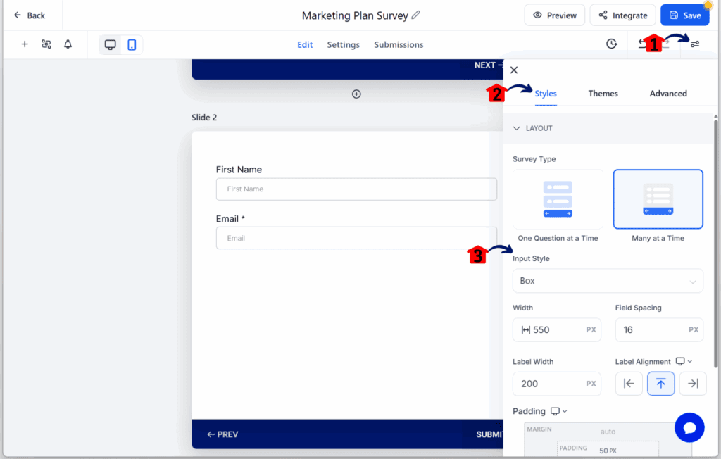The height and width of the screenshot is (459, 721).
Task: Open the Integrate options
Action: point(622,15)
